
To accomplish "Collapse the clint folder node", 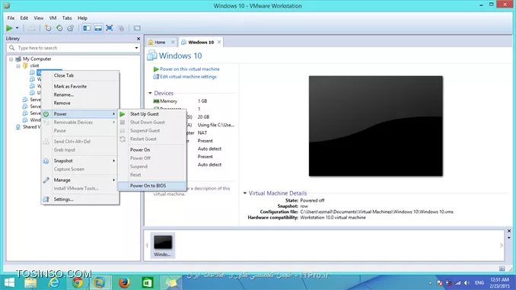I will click(x=18, y=65).
